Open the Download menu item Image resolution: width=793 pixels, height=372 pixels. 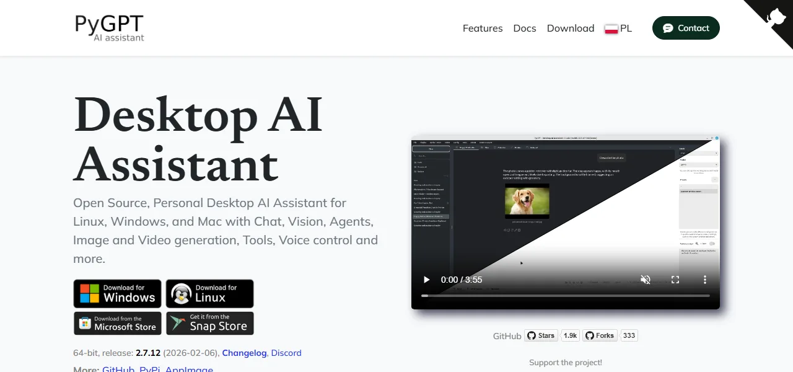(x=571, y=28)
